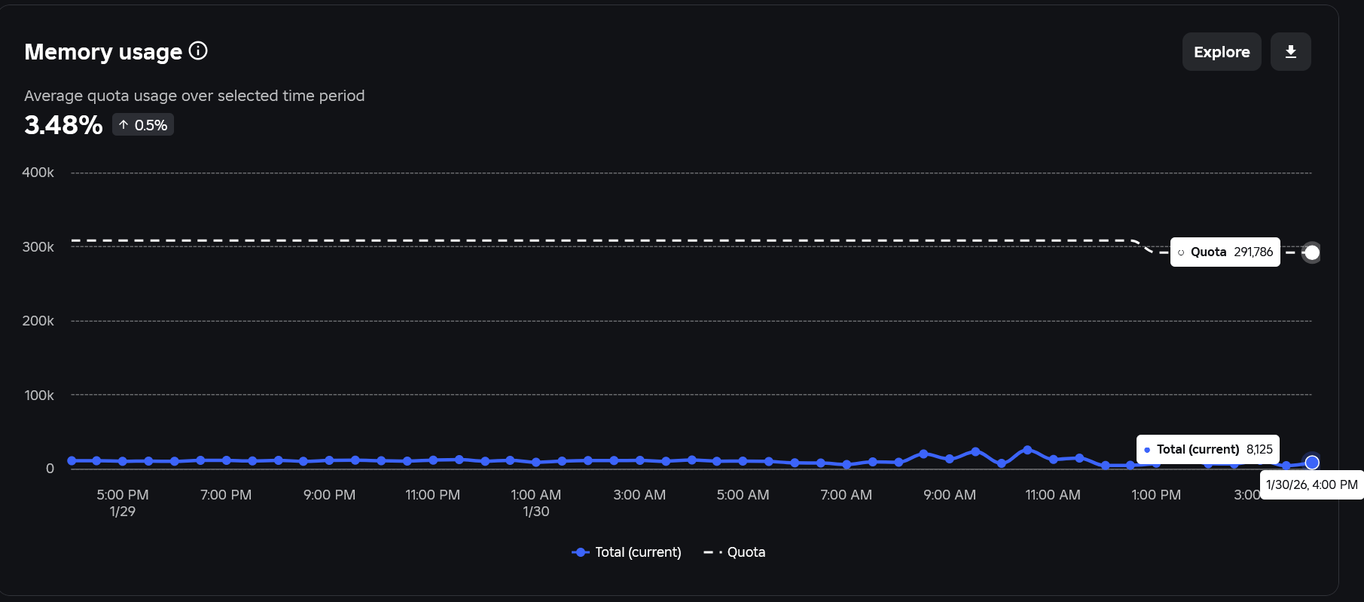Click the 1:00 AM 1/30 axis label
The height and width of the screenshot is (602, 1364).
click(x=536, y=503)
